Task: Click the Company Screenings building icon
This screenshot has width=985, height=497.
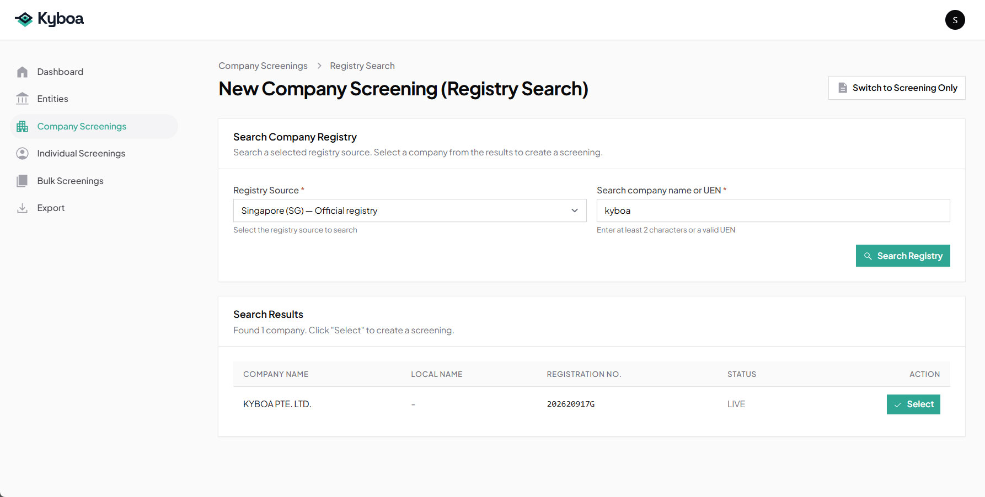Action: click(22, 126)
